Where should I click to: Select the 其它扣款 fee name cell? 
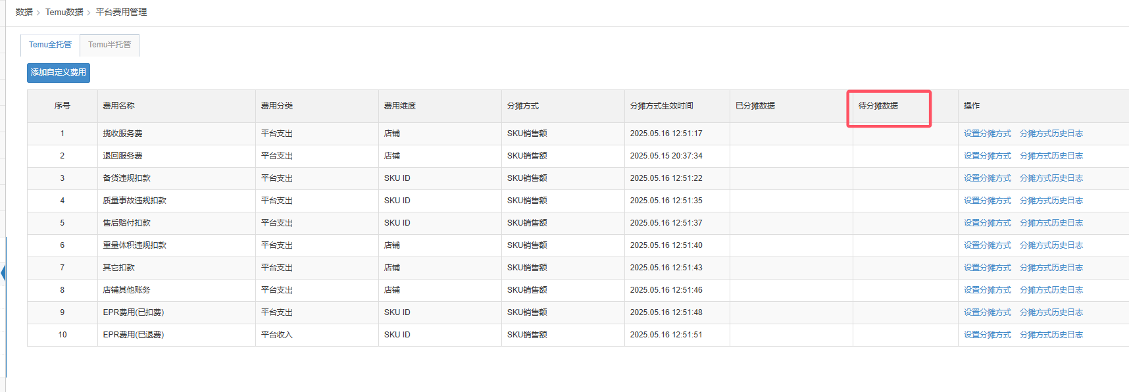coord(176,268)
